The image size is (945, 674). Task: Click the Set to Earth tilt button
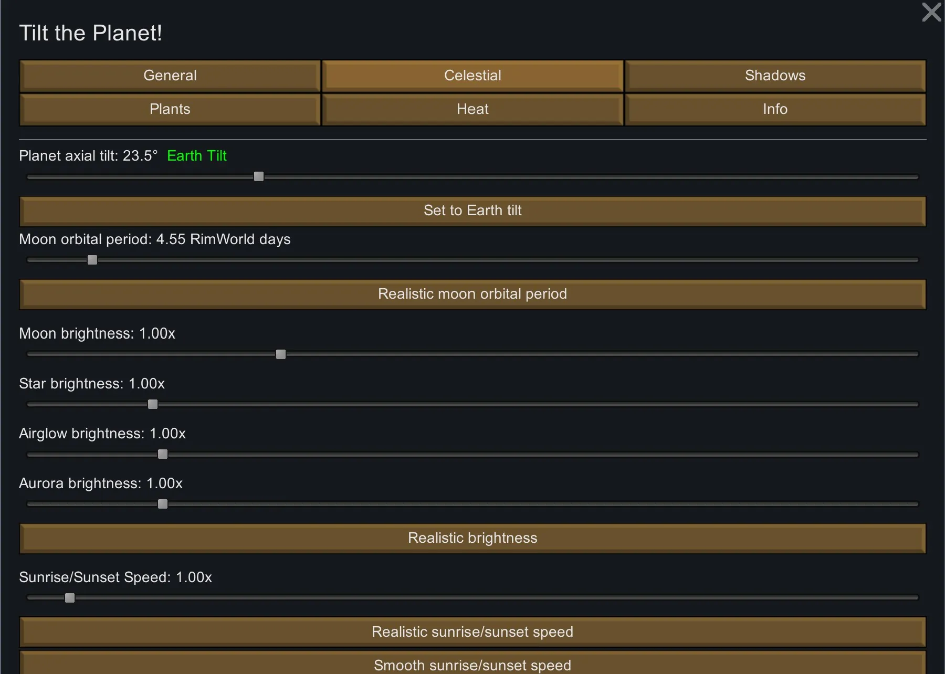pos(472,210)
